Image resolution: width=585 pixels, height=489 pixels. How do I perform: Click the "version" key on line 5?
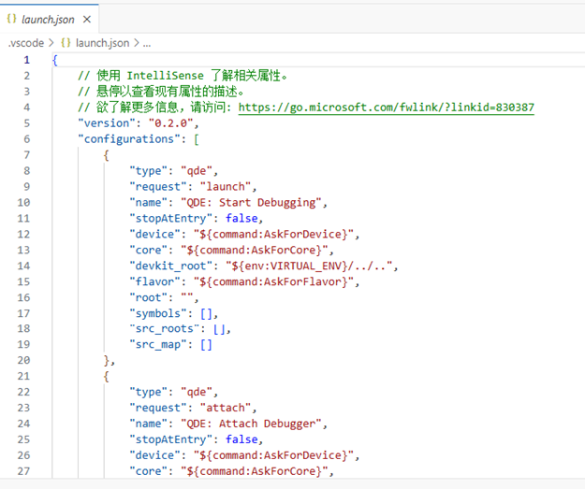click(109, 123)
